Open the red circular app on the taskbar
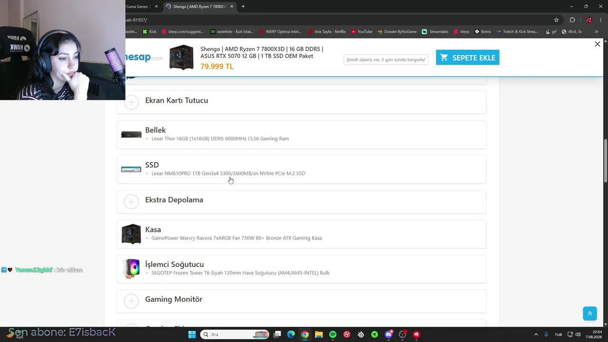 coord(347,334)
